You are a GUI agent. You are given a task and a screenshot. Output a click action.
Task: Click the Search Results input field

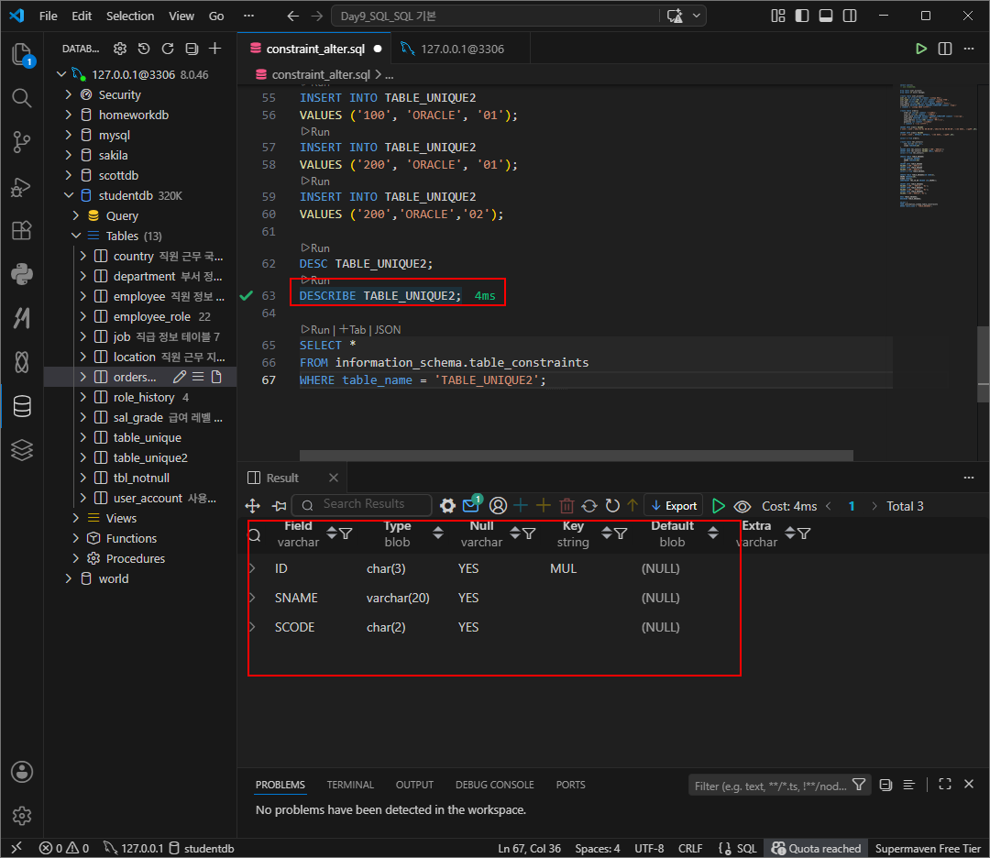point(362,504)
